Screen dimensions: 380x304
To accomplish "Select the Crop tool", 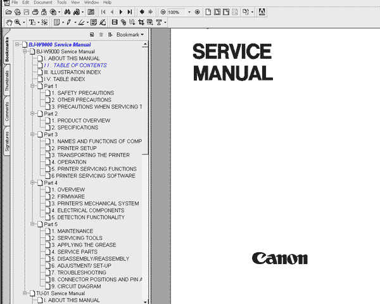I will (141, 23).
